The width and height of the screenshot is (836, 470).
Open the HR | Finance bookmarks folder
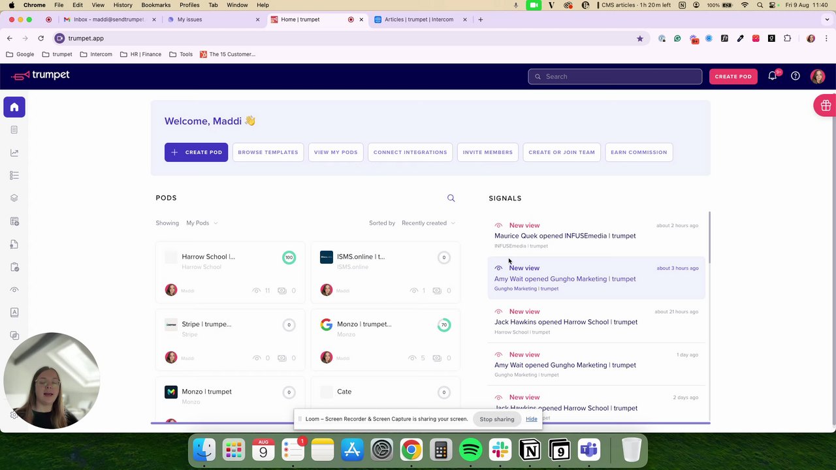tap(140, 54)
